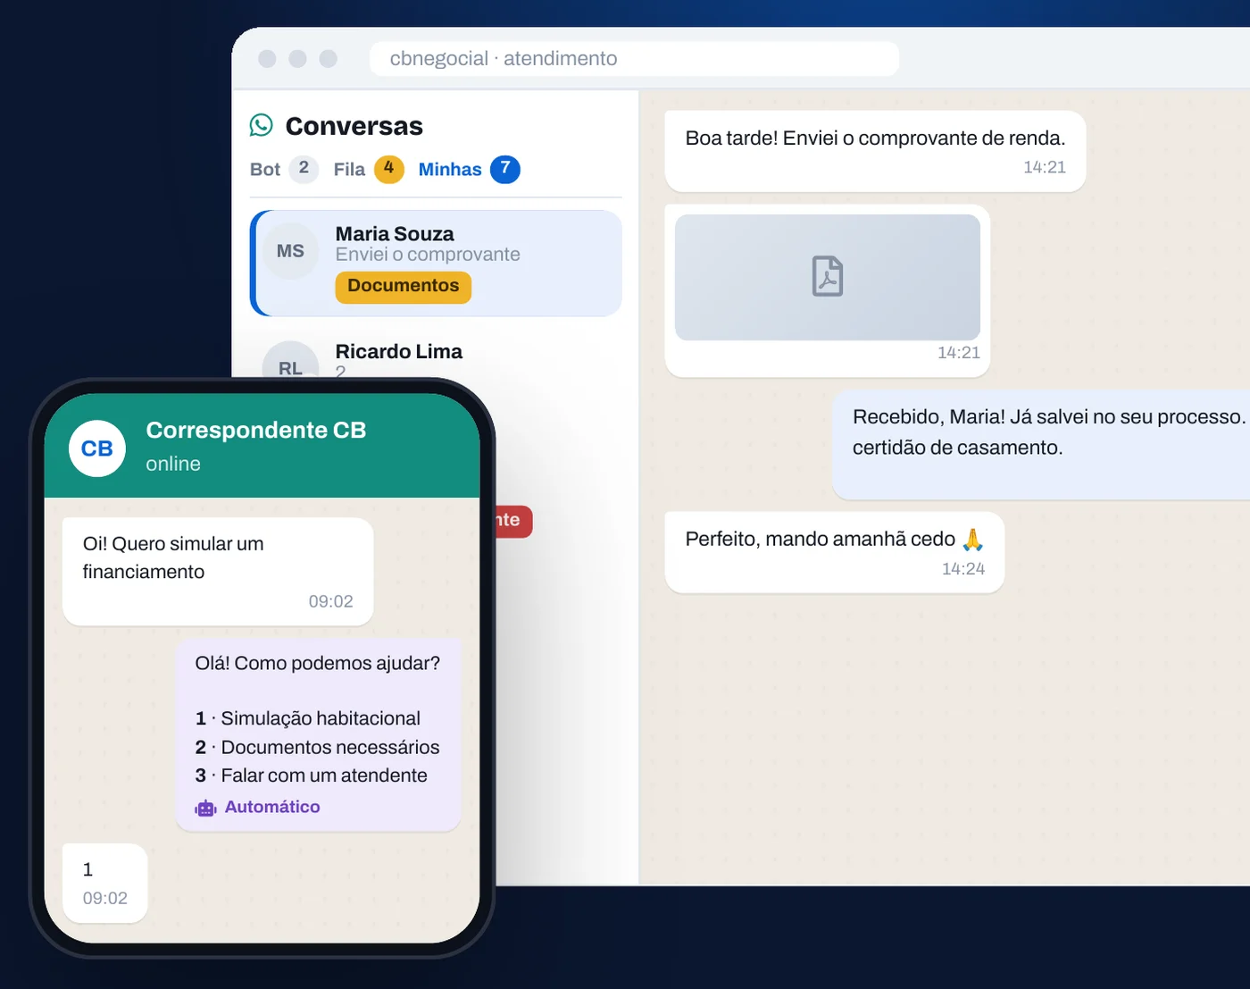Open Maria Souza conversation name
The height and width of the screenshot is (989, 1250).
(x=395, y=234)
